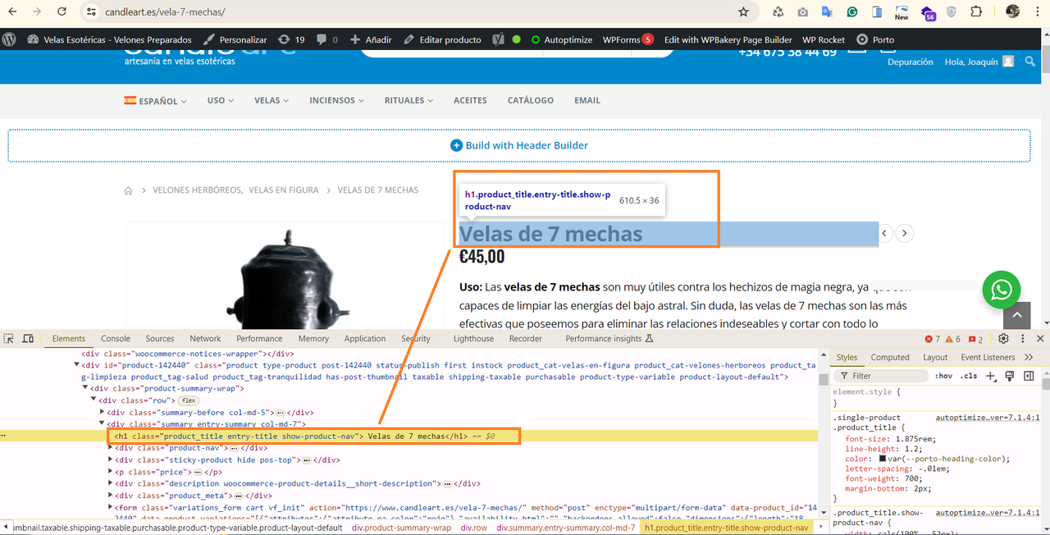Click the camera screenshot extension icon
The height and width of the screenshot is (535, 1050).
pyautogui.click(x=802, y=12)
